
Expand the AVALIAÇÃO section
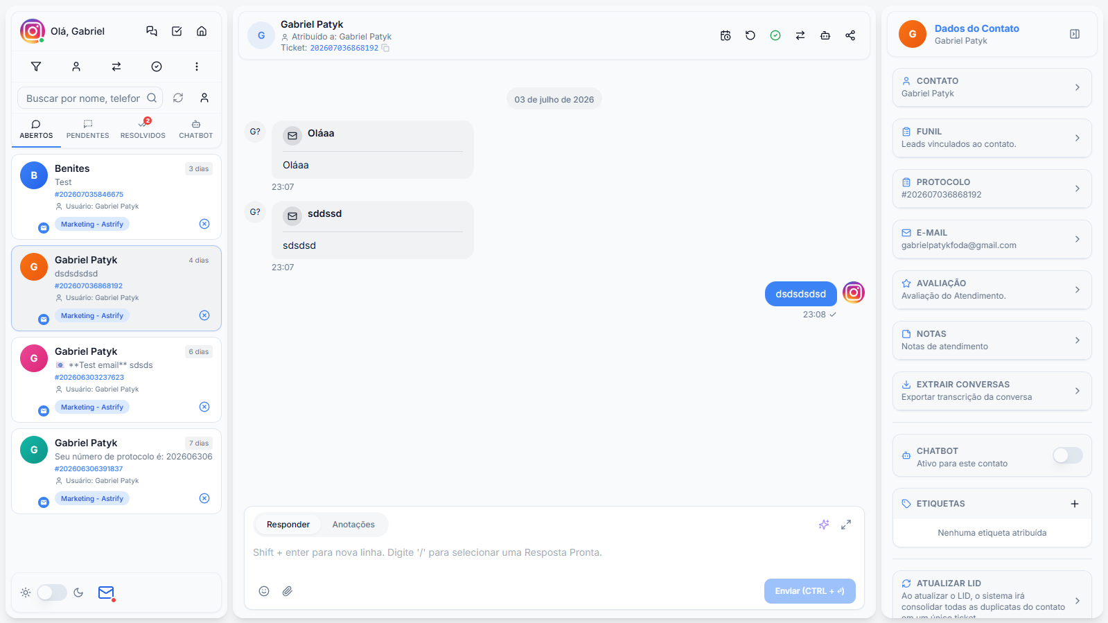(x=992, y=290)
